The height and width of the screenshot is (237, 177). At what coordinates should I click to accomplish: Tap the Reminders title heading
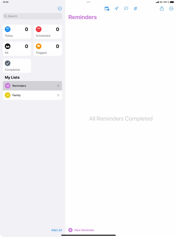coord(82,17)
